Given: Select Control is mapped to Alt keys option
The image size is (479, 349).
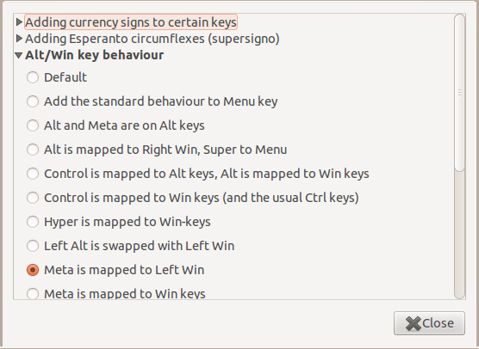Looking at the screenshot, I should pyautogui.click(x=33, y=174).
